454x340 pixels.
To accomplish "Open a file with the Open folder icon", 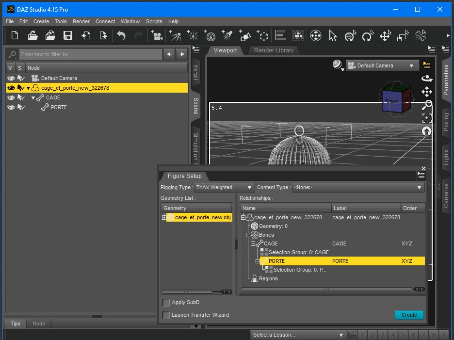I will [x=32, y=35].
